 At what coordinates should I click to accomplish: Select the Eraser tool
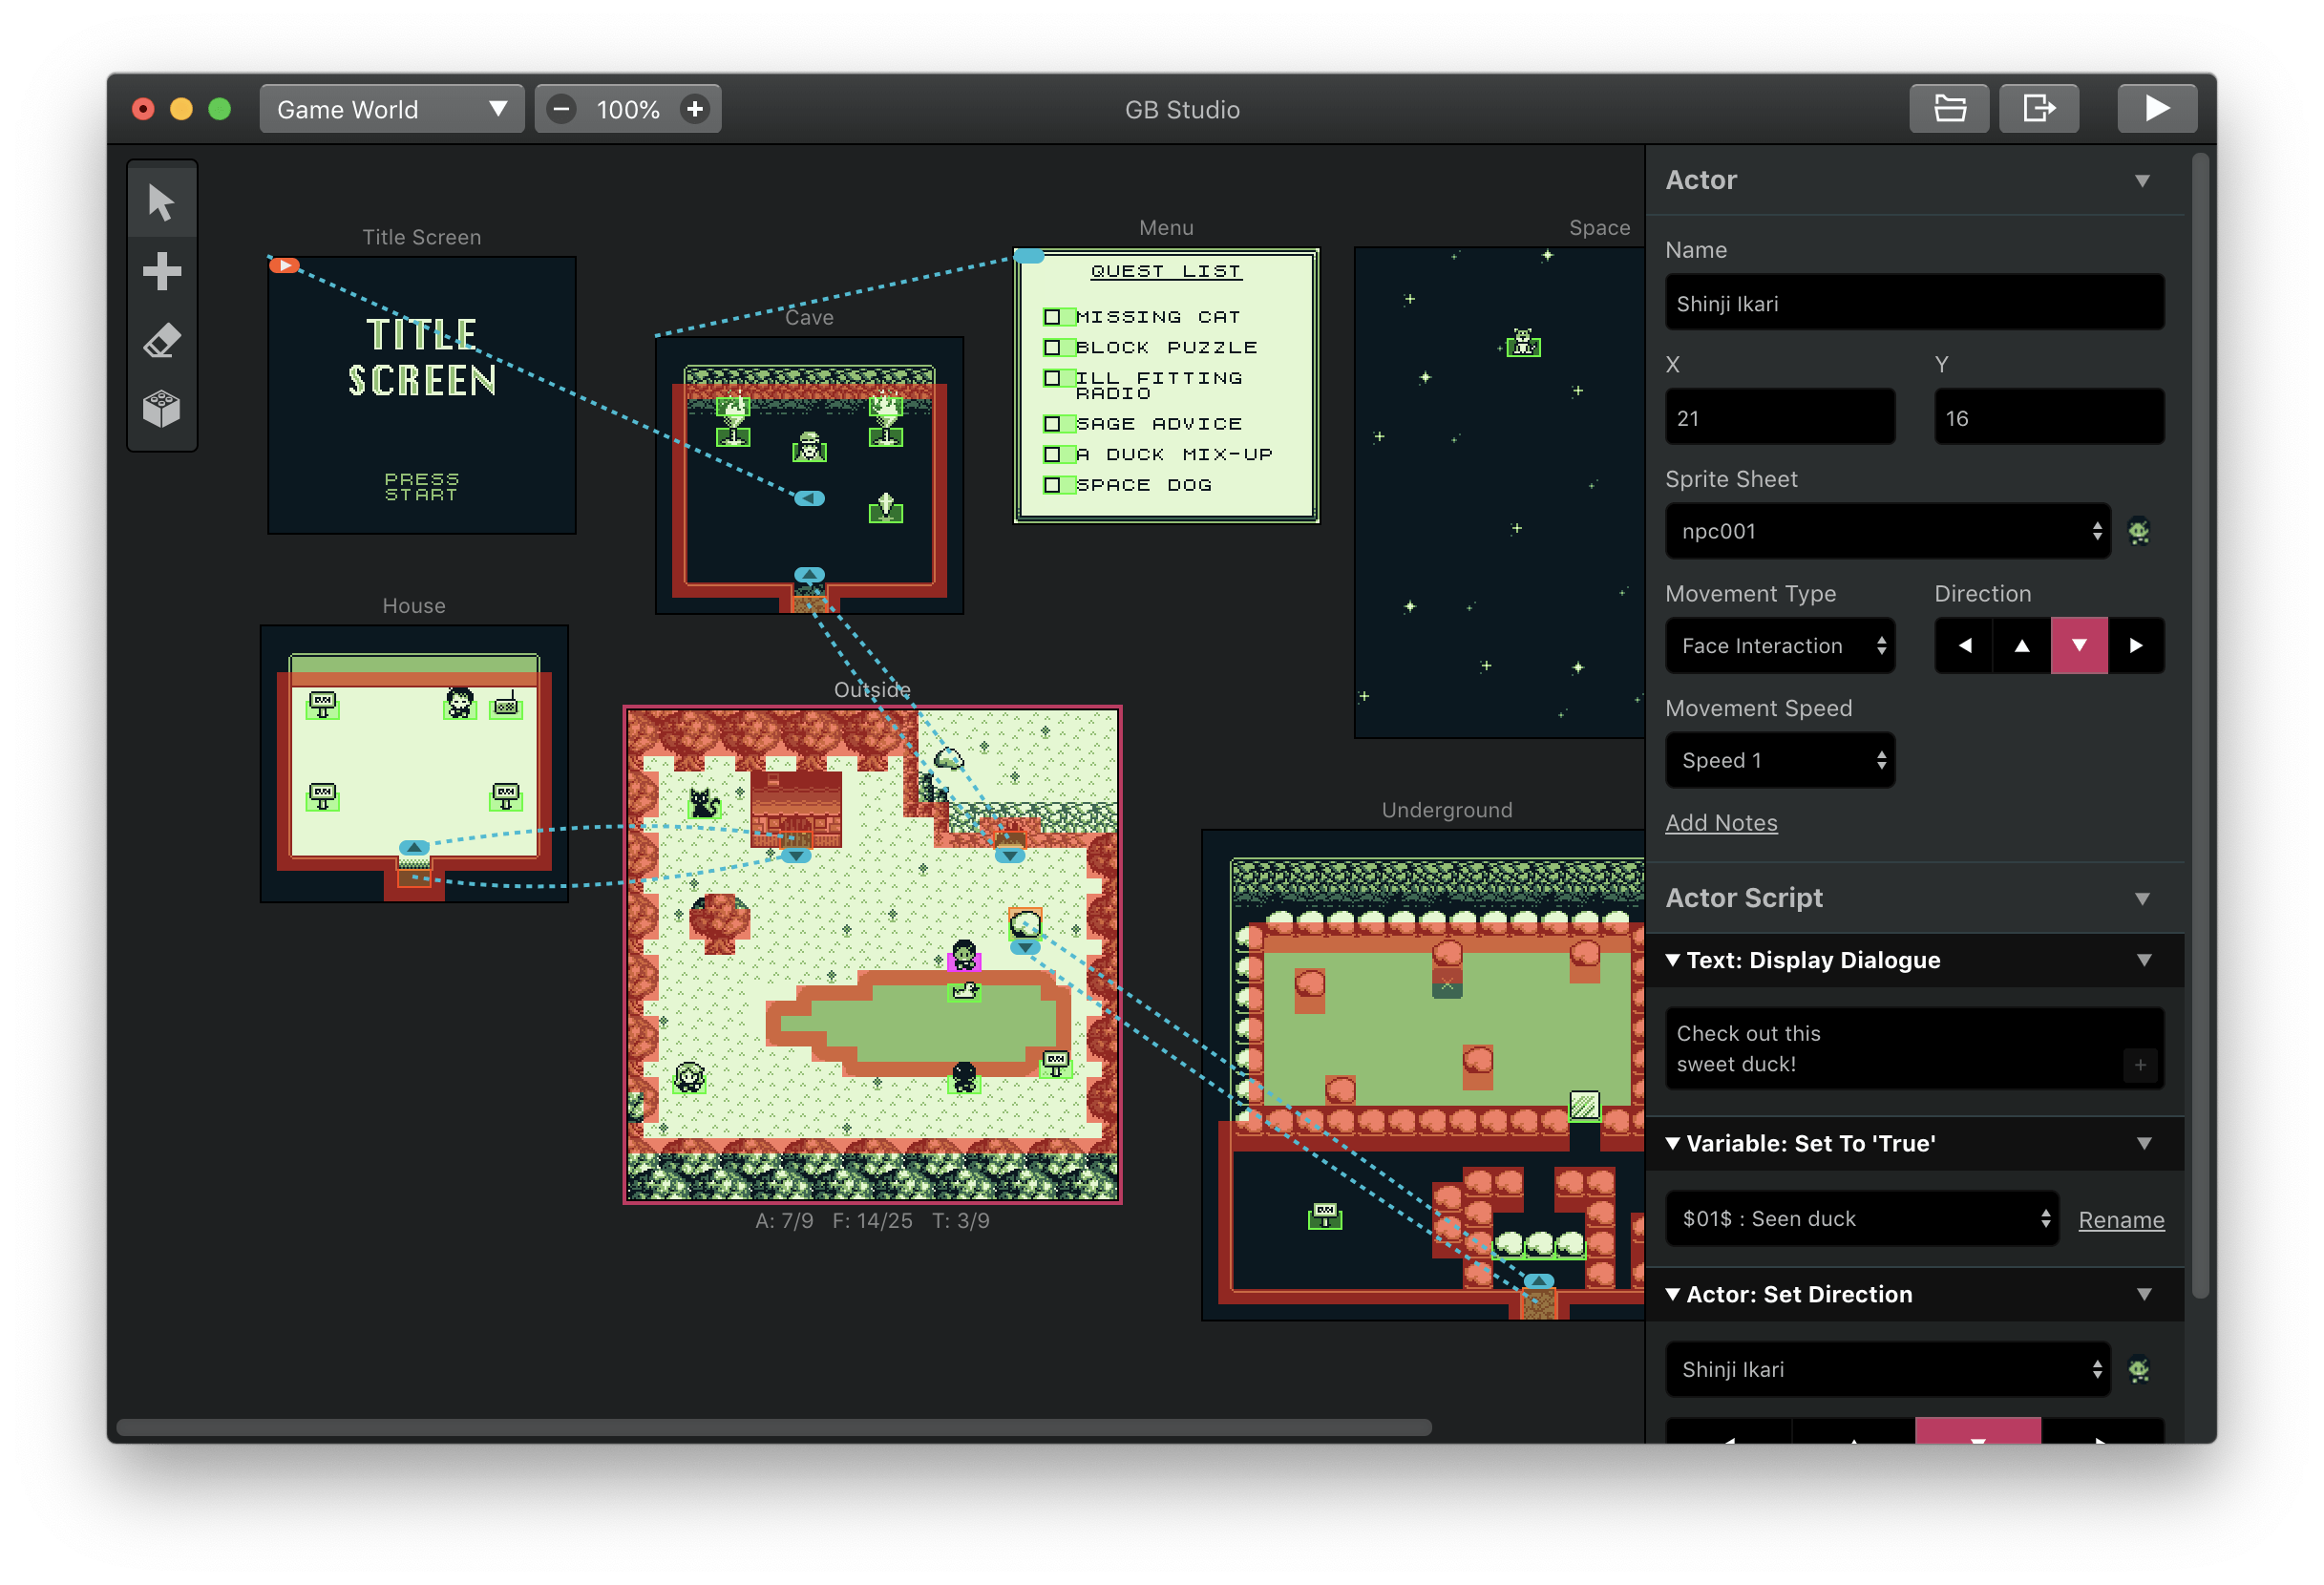[161, 340]
